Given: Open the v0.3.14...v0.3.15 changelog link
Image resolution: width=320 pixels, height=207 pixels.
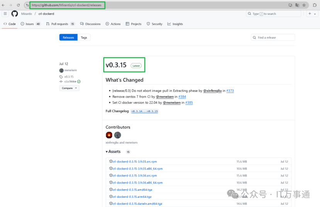Looking at the screenshot, I should [144, 111].
